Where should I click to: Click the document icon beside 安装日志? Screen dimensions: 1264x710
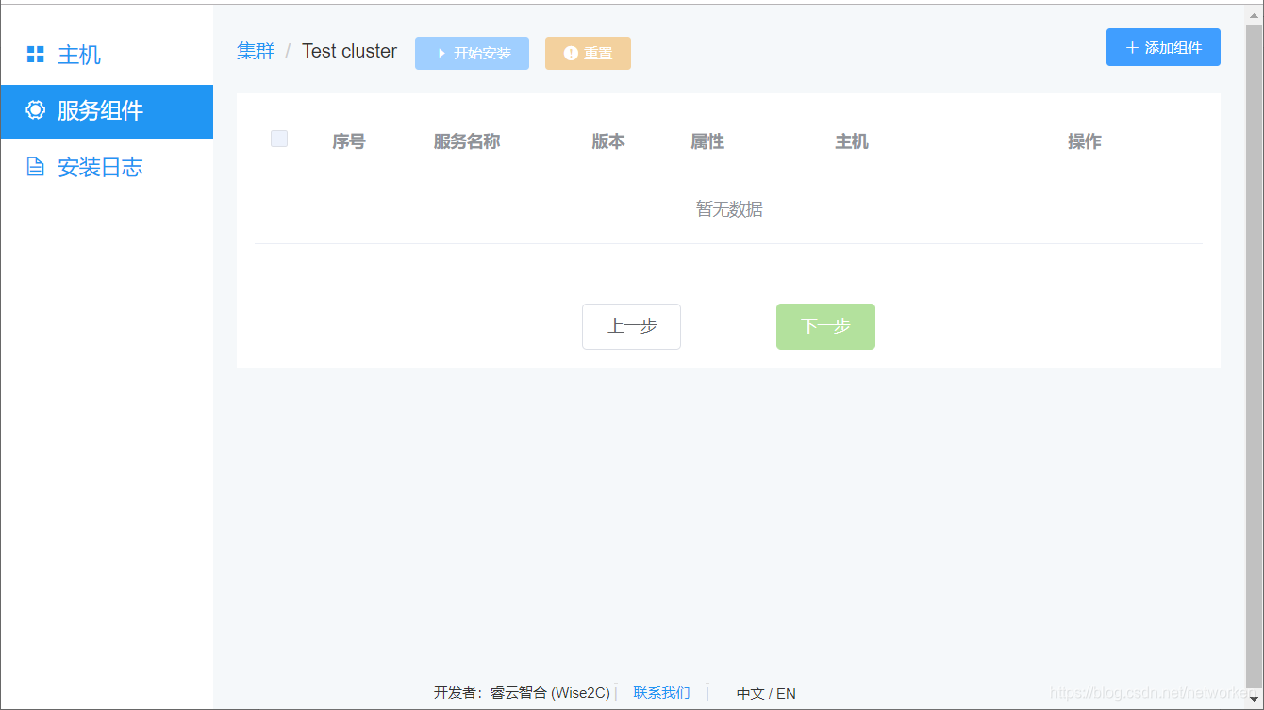pos(35,168)
